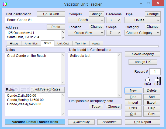Click Change button next to Type
The width and height of the screenshot is (166, 129).
pos(153,14)
